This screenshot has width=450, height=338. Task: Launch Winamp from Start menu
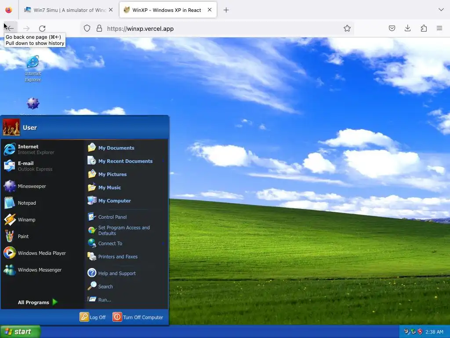click(x=43, y=220)
